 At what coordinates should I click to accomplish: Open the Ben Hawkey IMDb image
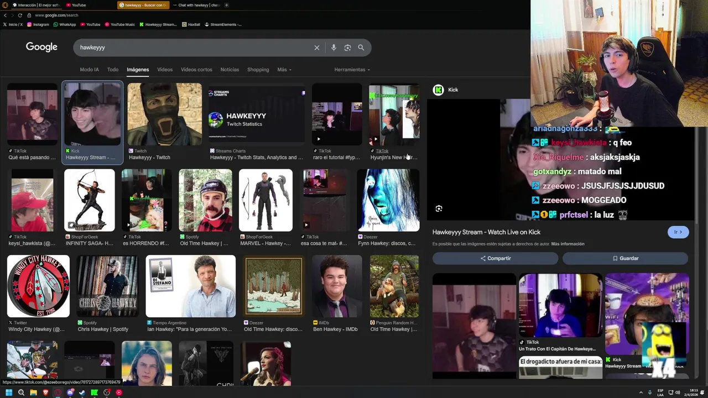coord(337,286)
